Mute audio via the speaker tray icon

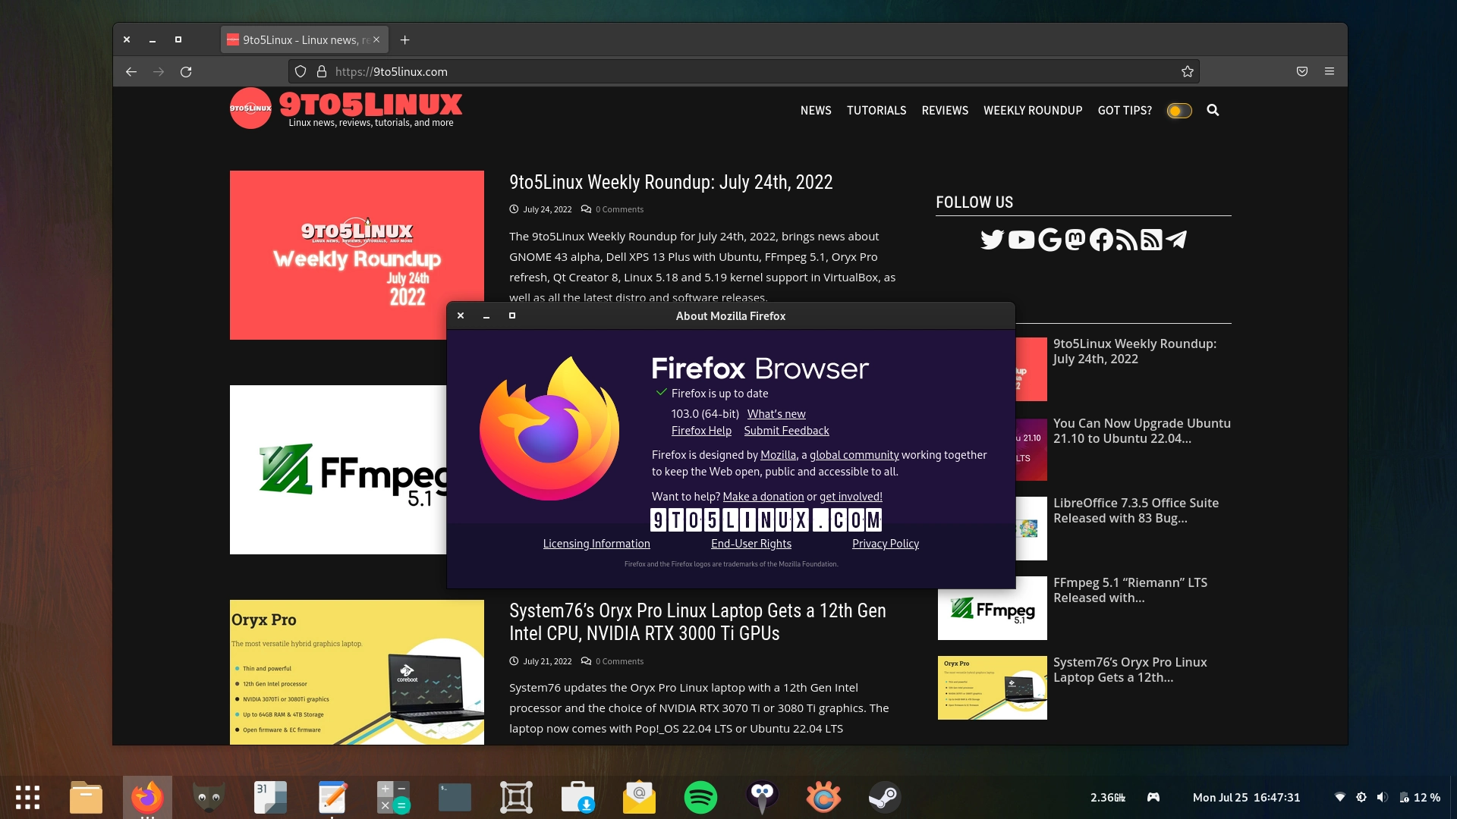1383,797
